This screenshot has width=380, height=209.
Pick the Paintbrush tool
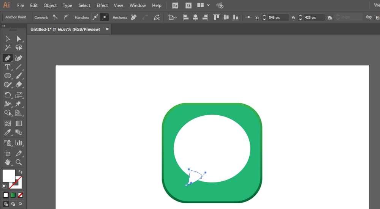19,76
